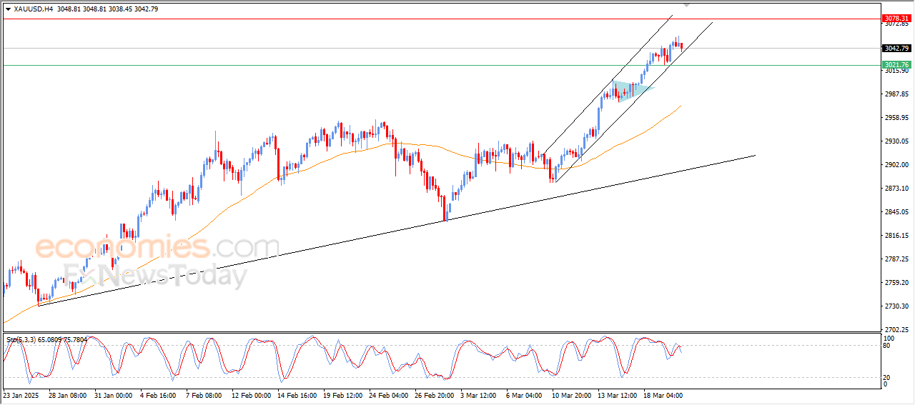
Task: Click the 14 Feb 16:00 time label
Action: tap(297, 394)
